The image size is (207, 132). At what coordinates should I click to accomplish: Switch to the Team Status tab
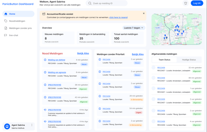(164, 60)
